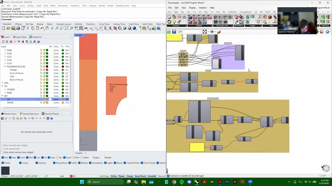
Task: Open the Parallel viewport dropdown arrow
Action: point(84,35)
